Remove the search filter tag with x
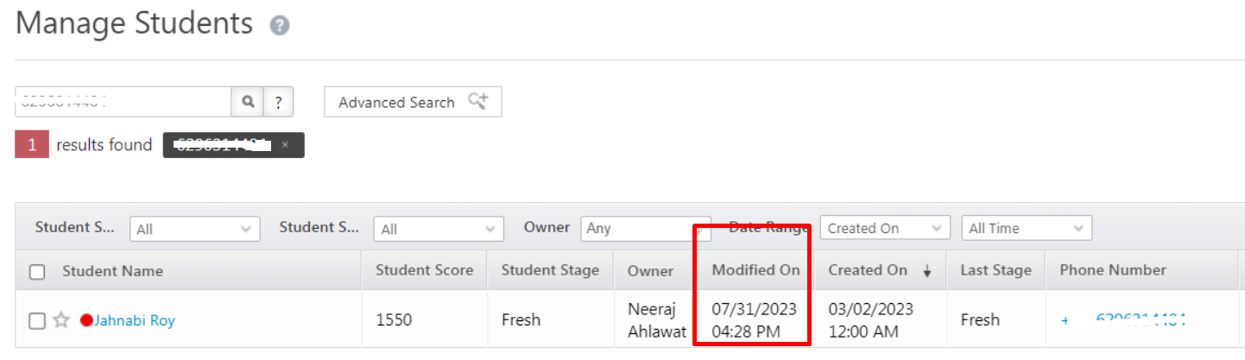 coord(285,145)
